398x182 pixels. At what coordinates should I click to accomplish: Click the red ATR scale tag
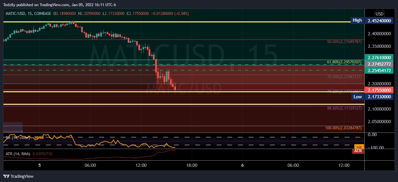[x=358, y=151]
